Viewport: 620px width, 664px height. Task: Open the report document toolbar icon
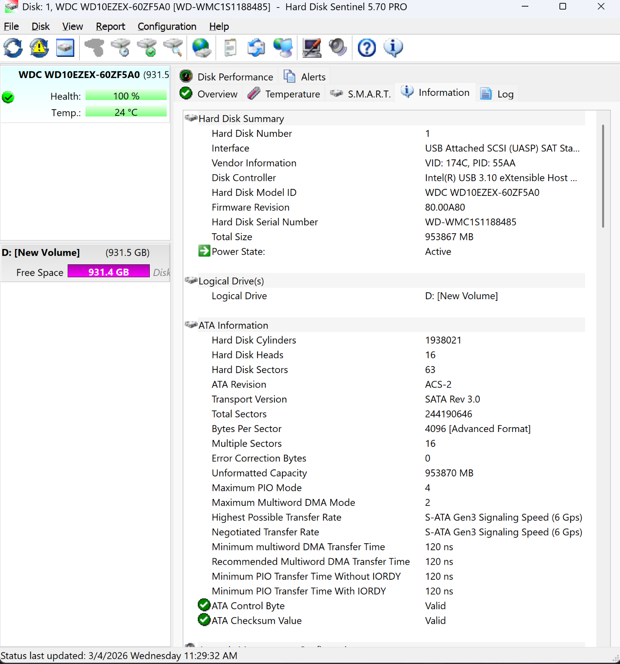tap(230, 48)
